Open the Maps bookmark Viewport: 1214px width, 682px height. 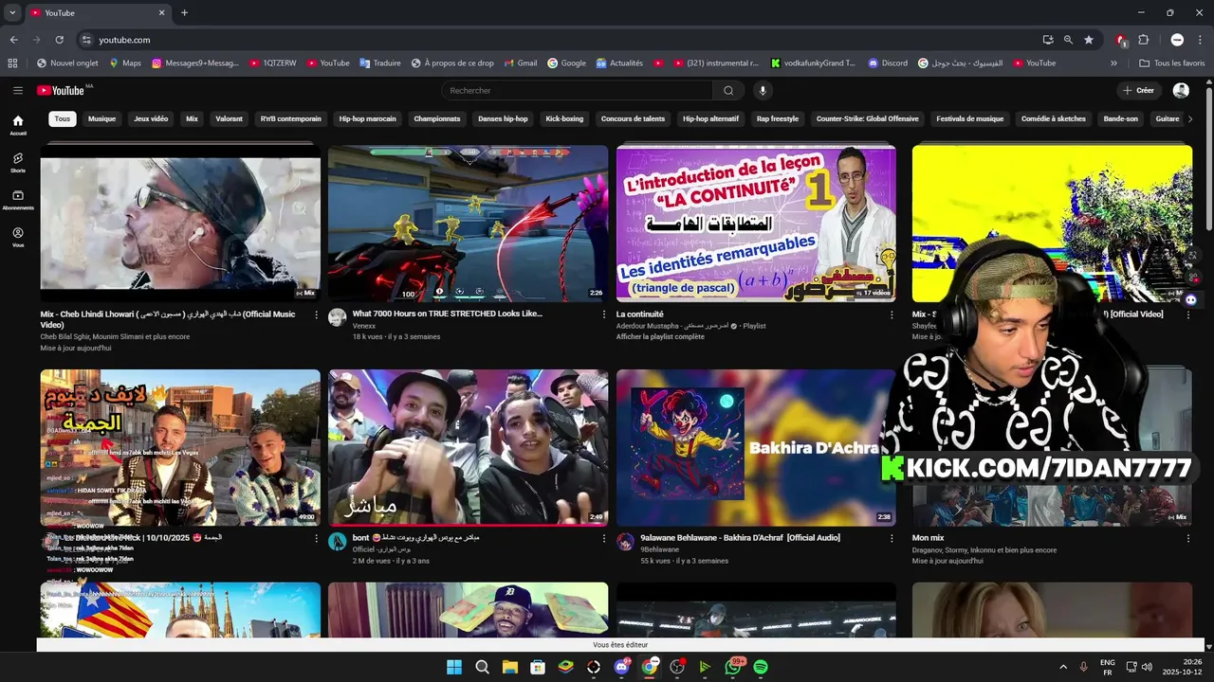pyautogui.click(x=124, y=63)
